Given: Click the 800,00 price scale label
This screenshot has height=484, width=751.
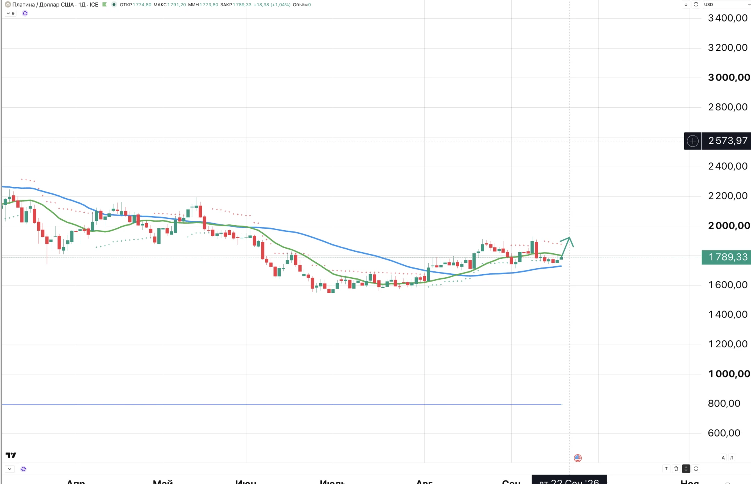Looking at the screenshot, I should click(724, 403).
